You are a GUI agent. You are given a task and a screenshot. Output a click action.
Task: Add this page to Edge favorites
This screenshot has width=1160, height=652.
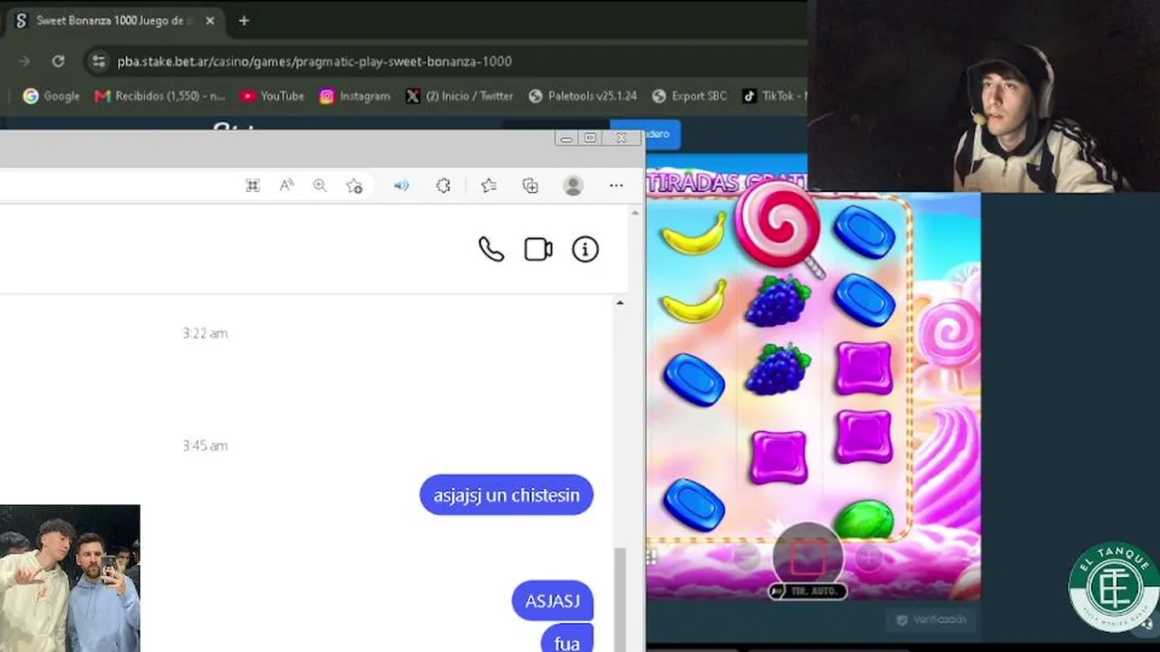point(354,186)
